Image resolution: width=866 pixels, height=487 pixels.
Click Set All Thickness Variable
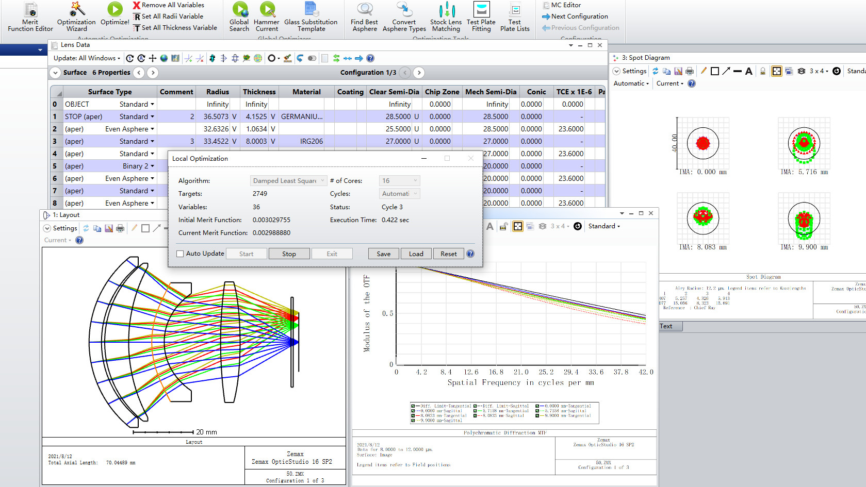click(x=175, y=28)
